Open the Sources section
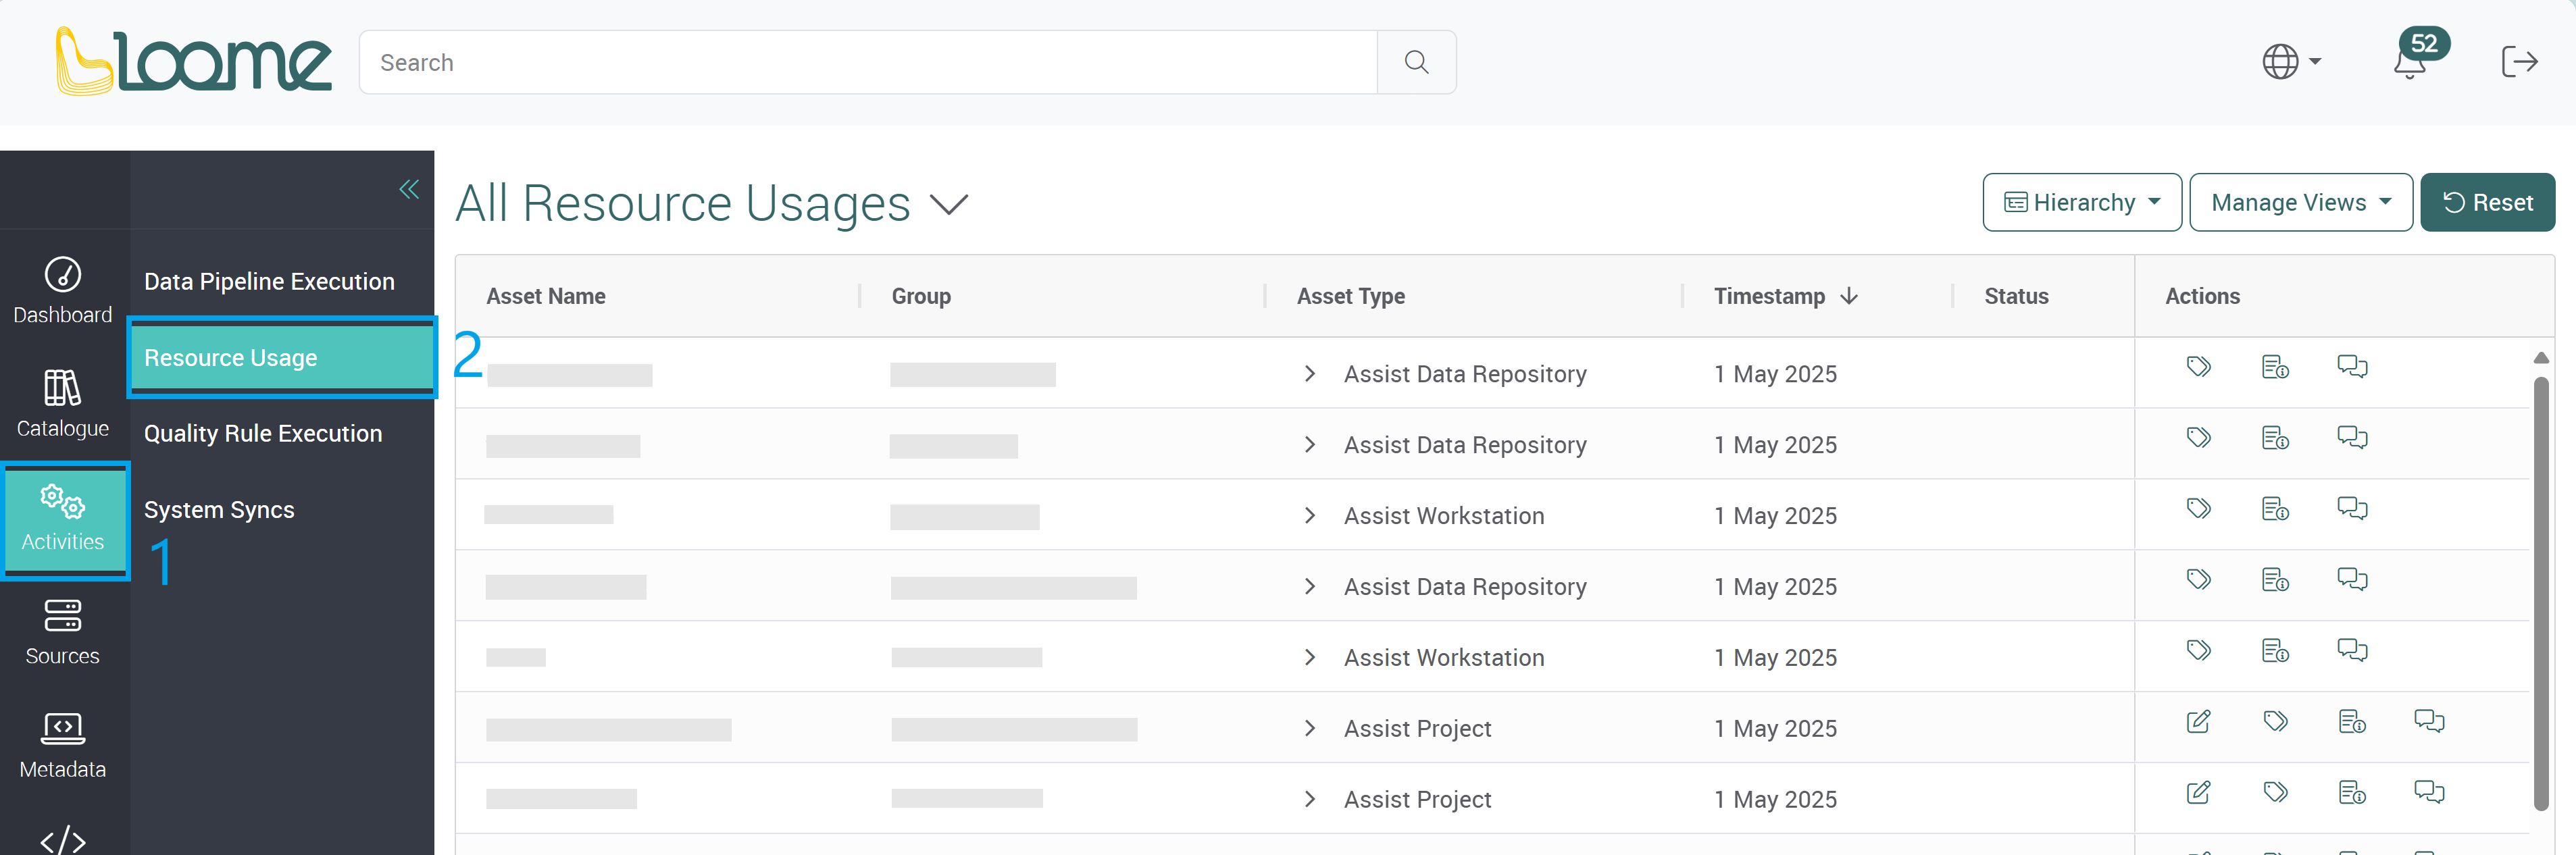This screenshot has height=855, width=2576. click(63, 632)
